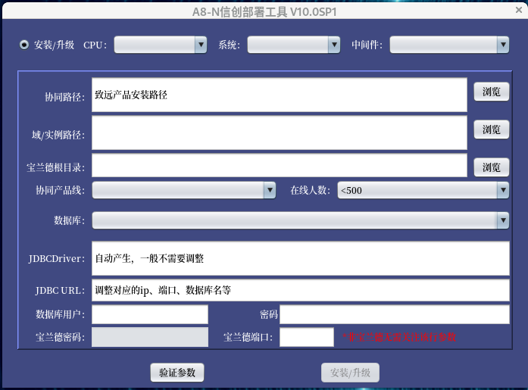Click the JDBCDriver text field
Screen dimensions: 528x390
point(301,258)
